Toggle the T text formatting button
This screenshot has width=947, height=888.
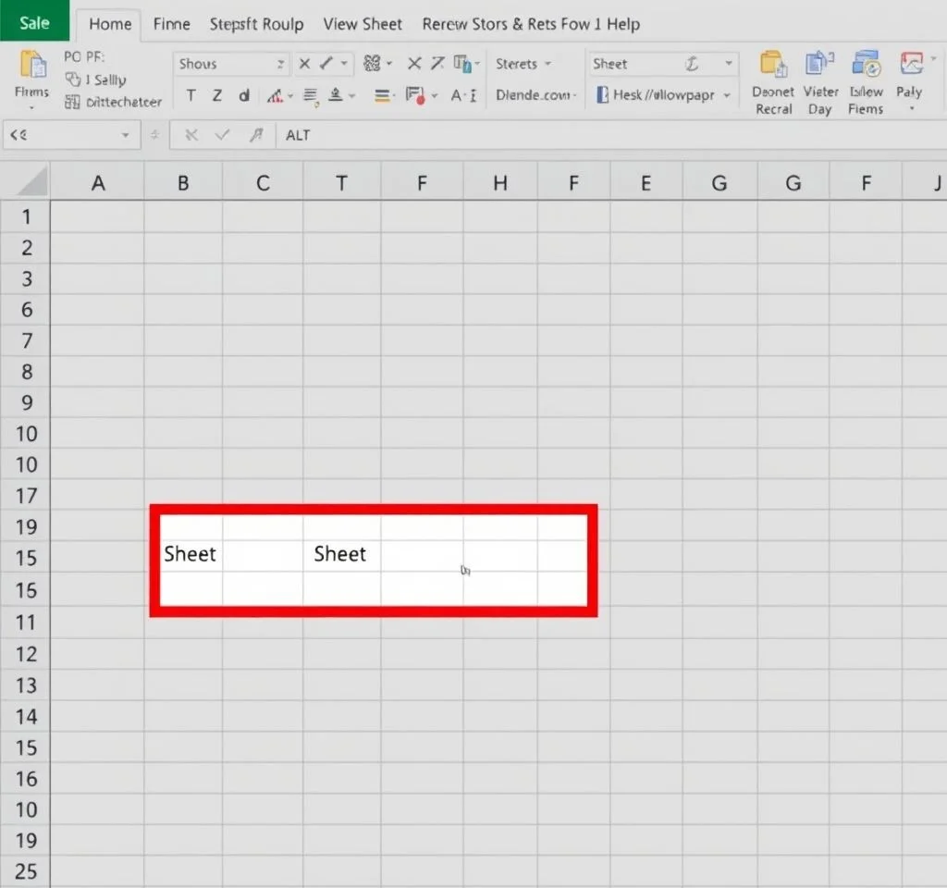tap(191, 95)
